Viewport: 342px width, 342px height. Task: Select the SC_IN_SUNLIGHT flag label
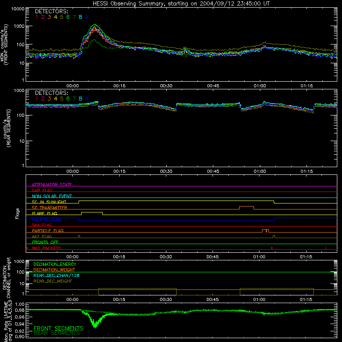pyautogui.click(x=49, y=202)
